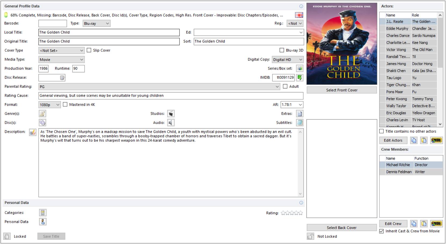Open the Subtitles icon
This screenshot has height=244, width=446.
[300, 123]
